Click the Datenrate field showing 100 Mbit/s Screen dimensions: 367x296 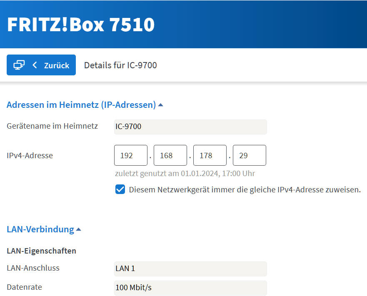point(190,288)
